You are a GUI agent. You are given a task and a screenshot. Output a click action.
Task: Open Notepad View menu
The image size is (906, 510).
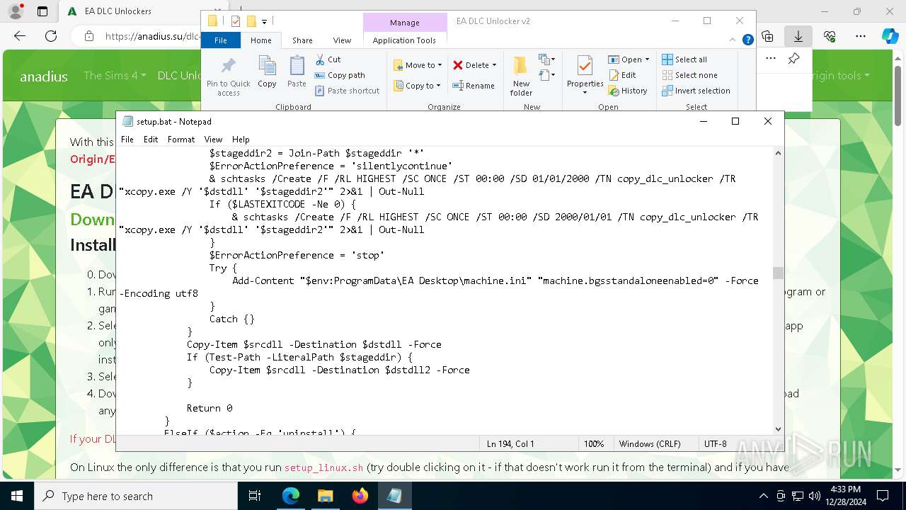pyautogui.click(x=213, y=140)
